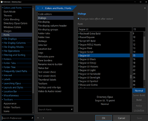Click the OK button

pyautogui.click(x=104, y=118)
